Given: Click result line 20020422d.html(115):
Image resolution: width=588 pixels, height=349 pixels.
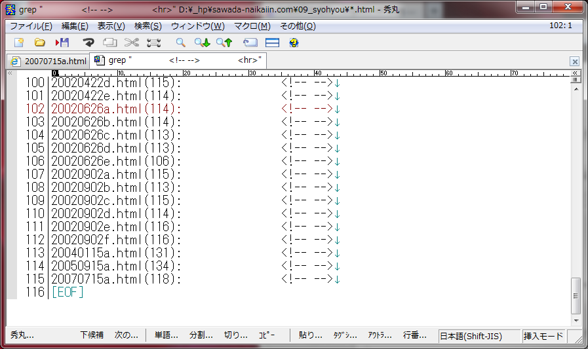Looking at the screenshot, I should click(116, 83).
